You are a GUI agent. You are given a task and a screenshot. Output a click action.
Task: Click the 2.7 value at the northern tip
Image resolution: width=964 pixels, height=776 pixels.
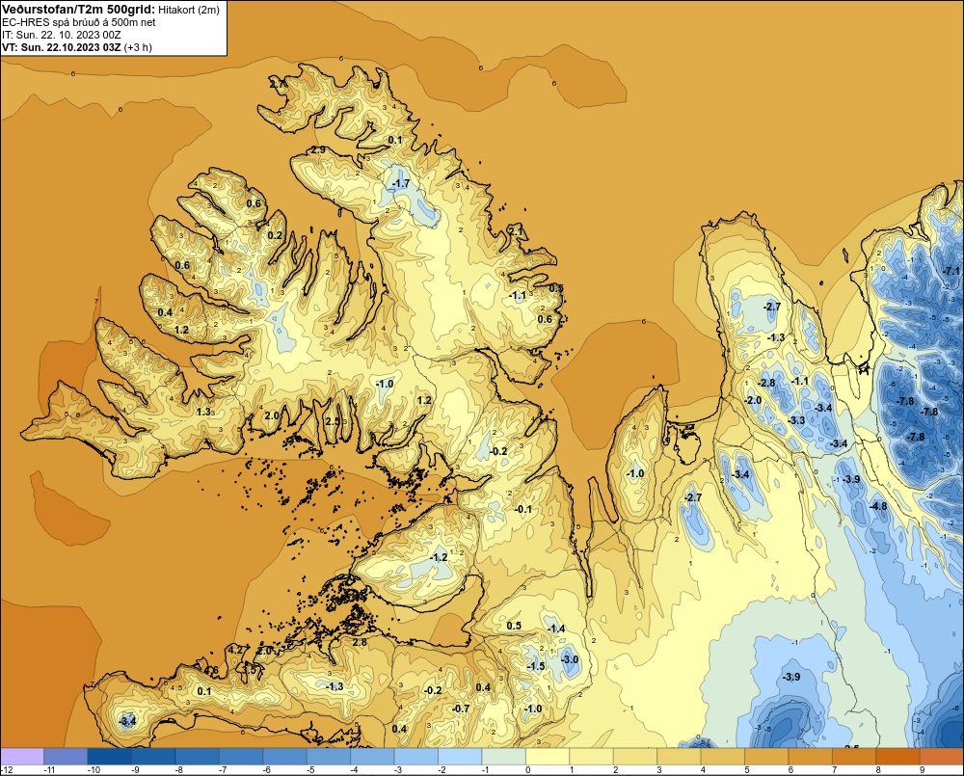(277, 83)
